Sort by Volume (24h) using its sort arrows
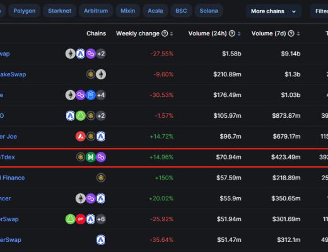The width and height of the screenshot is (328, 252). tap(239, 33)
